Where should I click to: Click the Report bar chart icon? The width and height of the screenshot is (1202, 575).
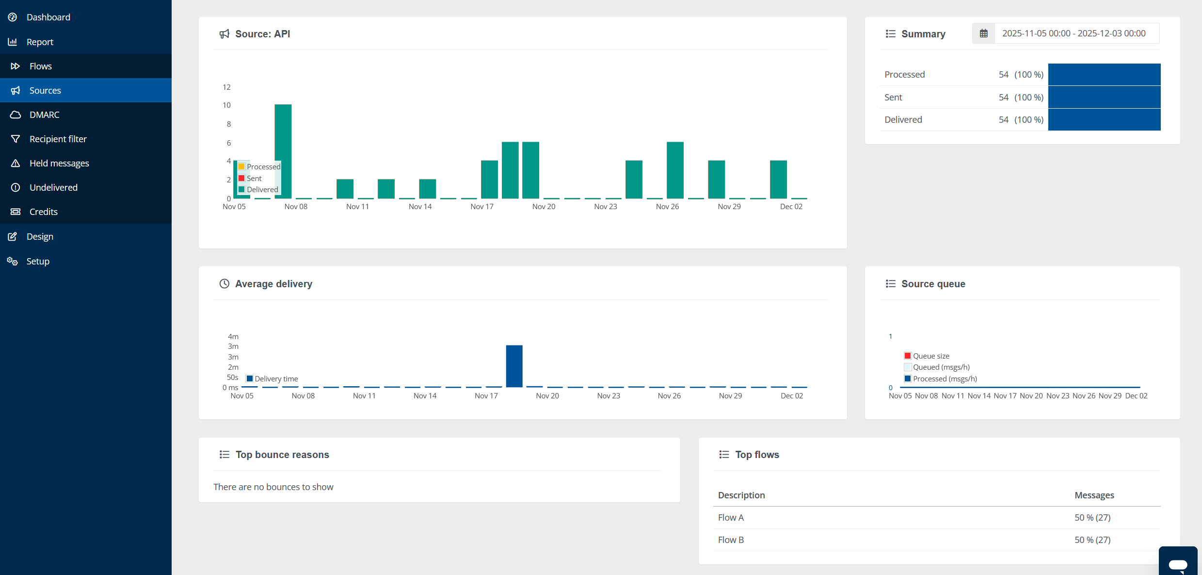tap(13, 42)
